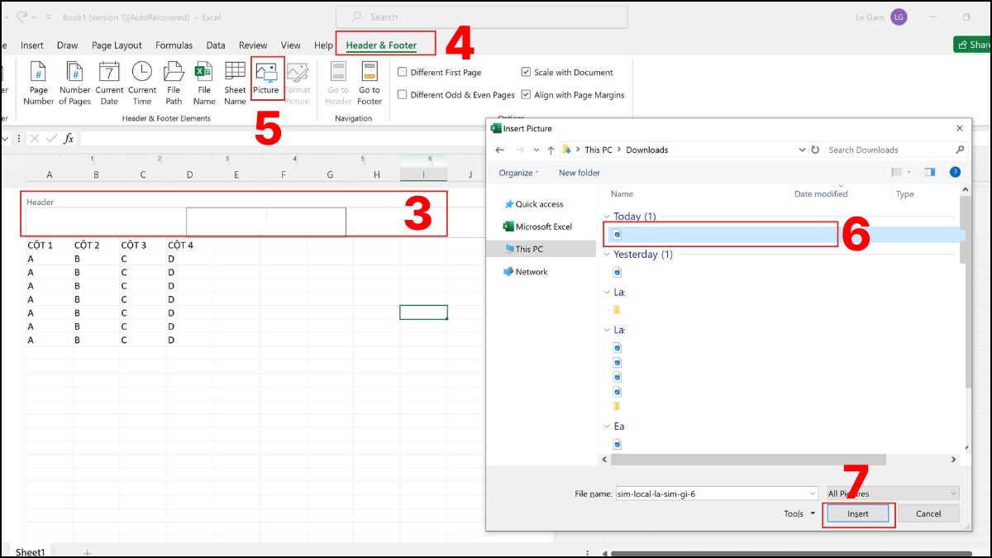Insert a Page Number header element

[x=37, y=80]
